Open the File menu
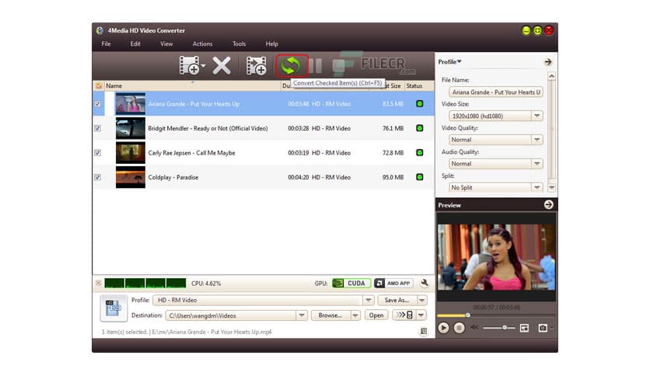Screen dimensions: 650x376 point(106,44)
